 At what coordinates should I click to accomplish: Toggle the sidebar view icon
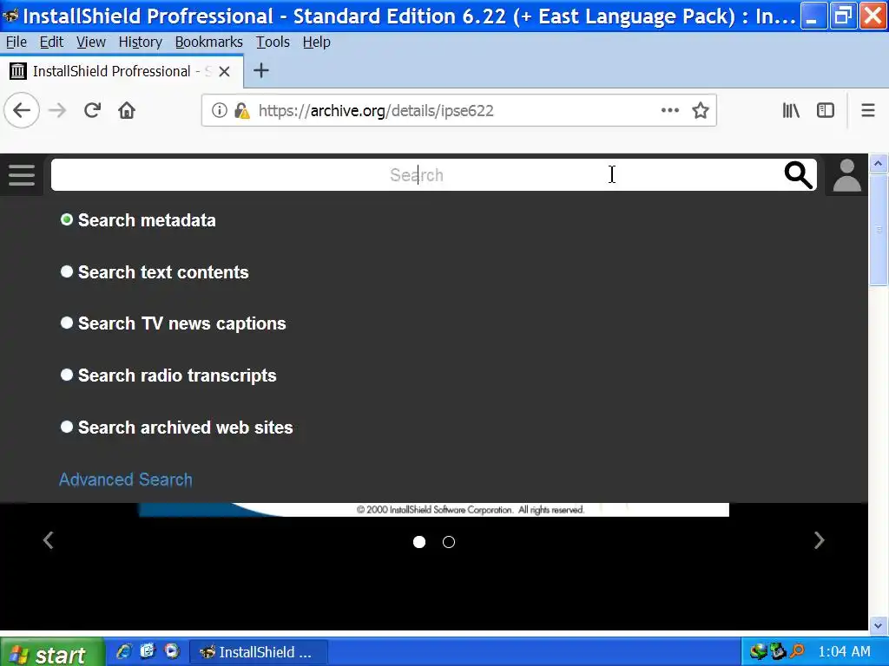(826, 110)
